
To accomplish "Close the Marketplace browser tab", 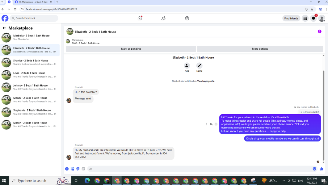I will click(x=51, y=2).
